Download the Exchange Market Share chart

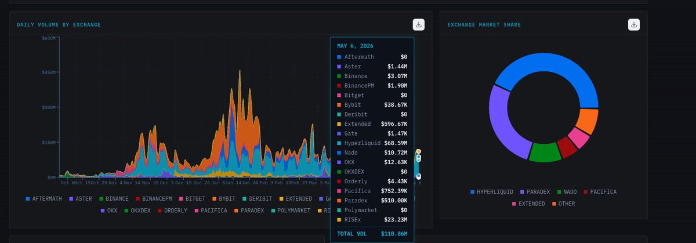[634, 24]
